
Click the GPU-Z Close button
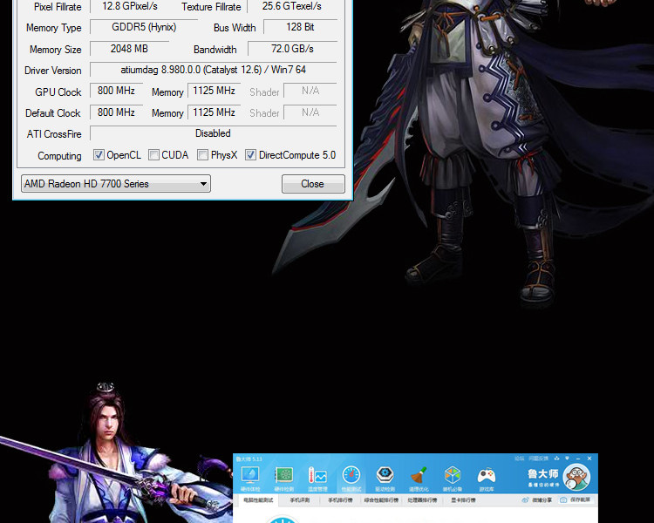pyautogui.click(x=313, y=184)
